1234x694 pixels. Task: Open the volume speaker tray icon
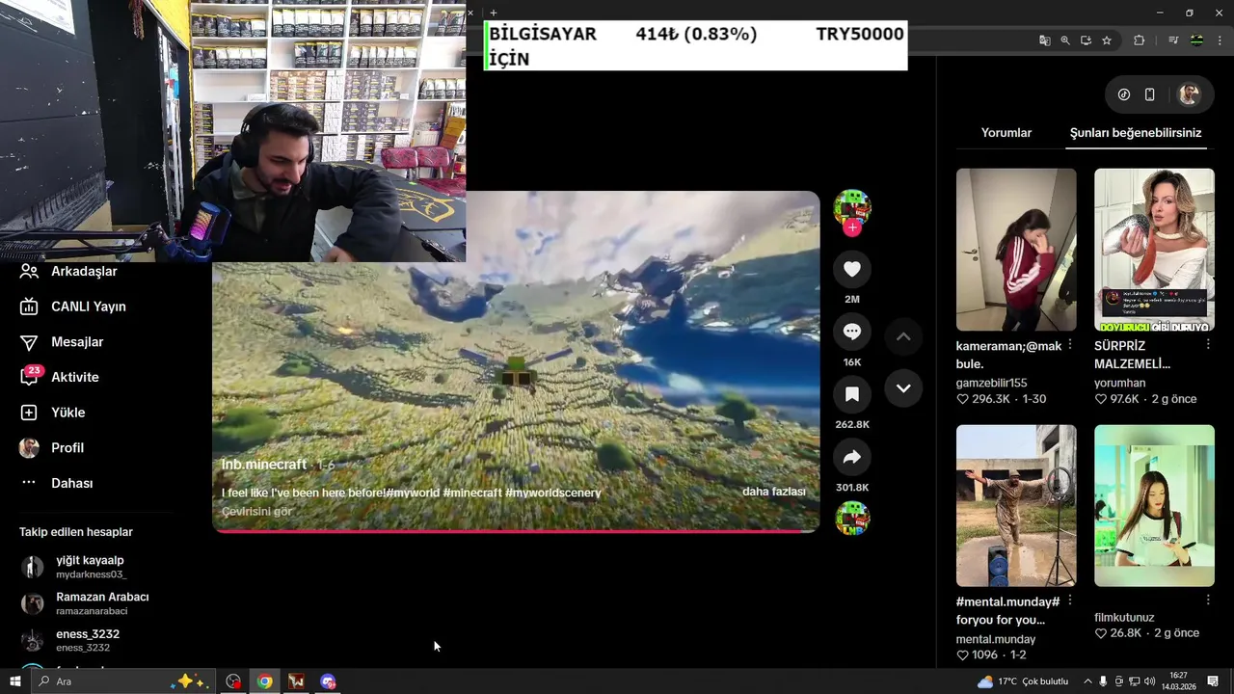[x=1149, y=681]
